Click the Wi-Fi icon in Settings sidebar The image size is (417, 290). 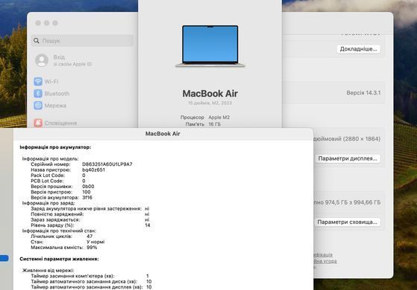pos(38,81)
